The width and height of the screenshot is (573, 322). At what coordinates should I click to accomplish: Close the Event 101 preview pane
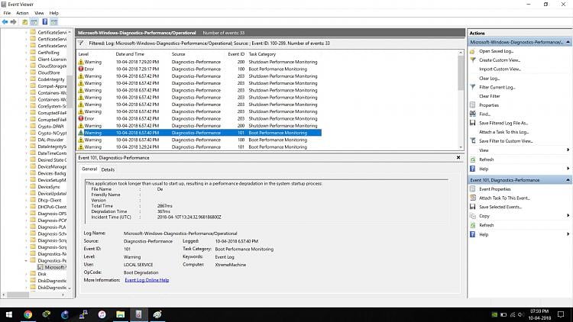(458, 157)
